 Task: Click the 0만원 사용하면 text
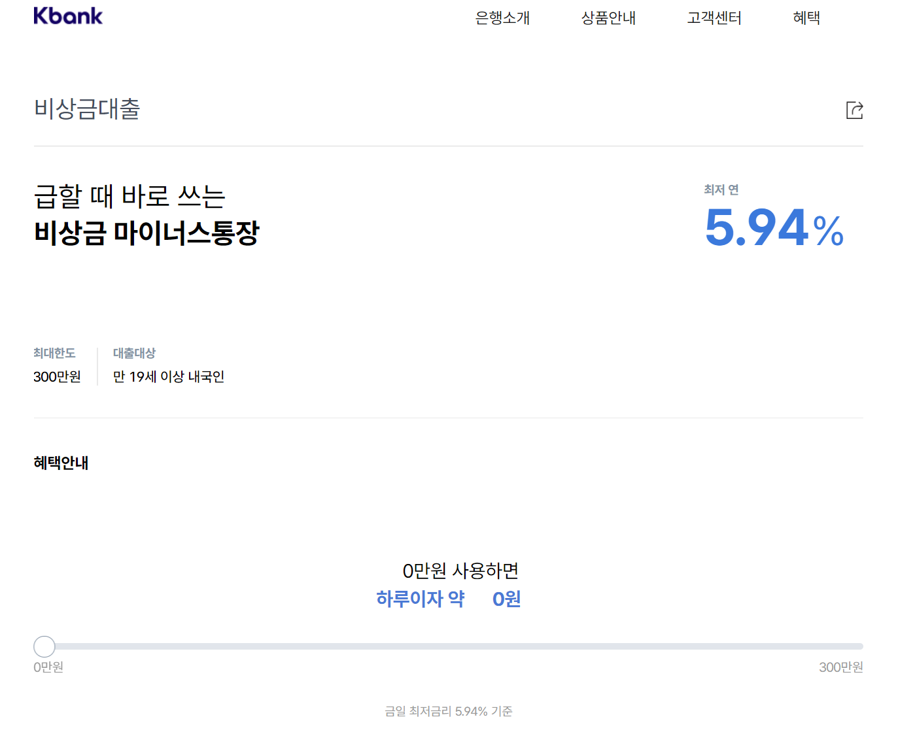[460, 571]
